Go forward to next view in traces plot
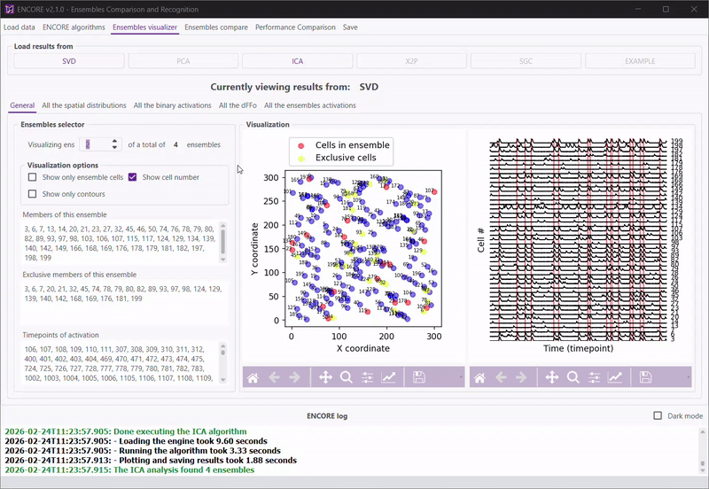This screenshot has width=709, height=489. pos(521,377)
